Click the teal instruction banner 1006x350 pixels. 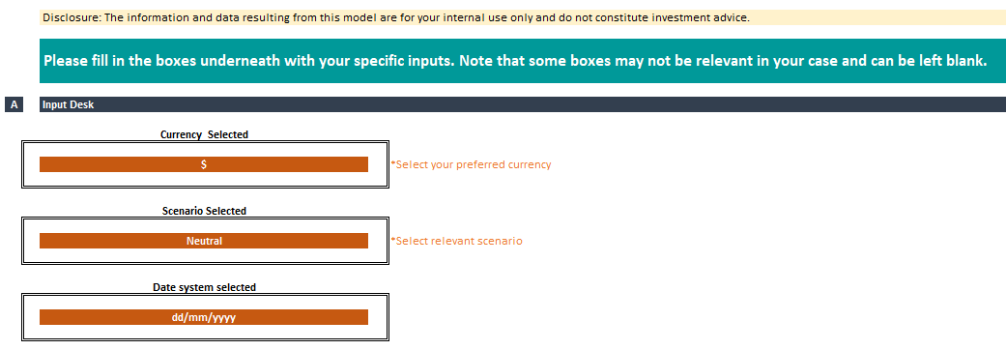tap(522, 61)
